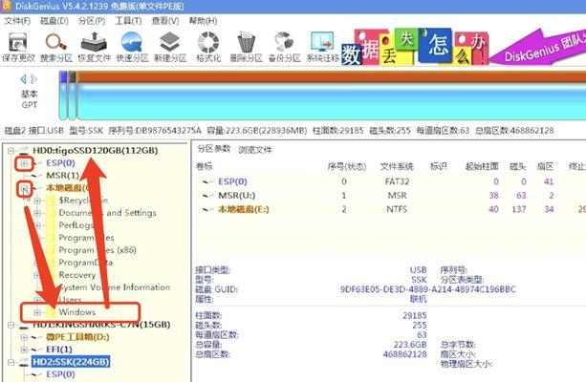Collapse the 本地磁盘 node under HD0

pos(24,188)
